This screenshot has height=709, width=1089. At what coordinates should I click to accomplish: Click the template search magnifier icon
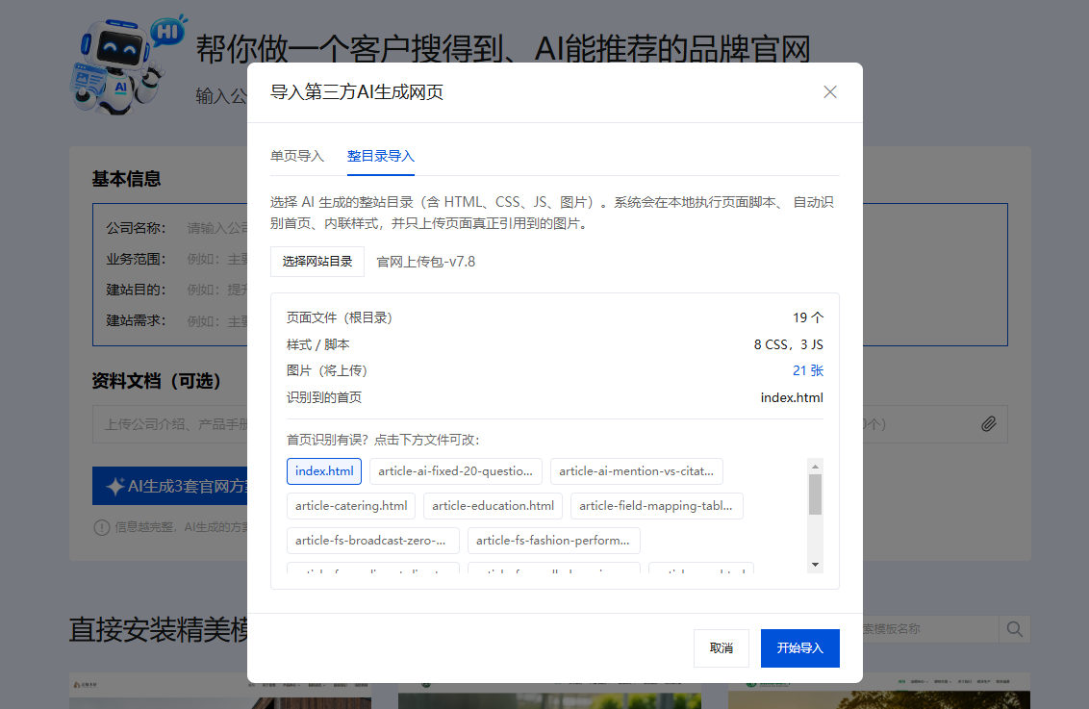point(1014,629)
